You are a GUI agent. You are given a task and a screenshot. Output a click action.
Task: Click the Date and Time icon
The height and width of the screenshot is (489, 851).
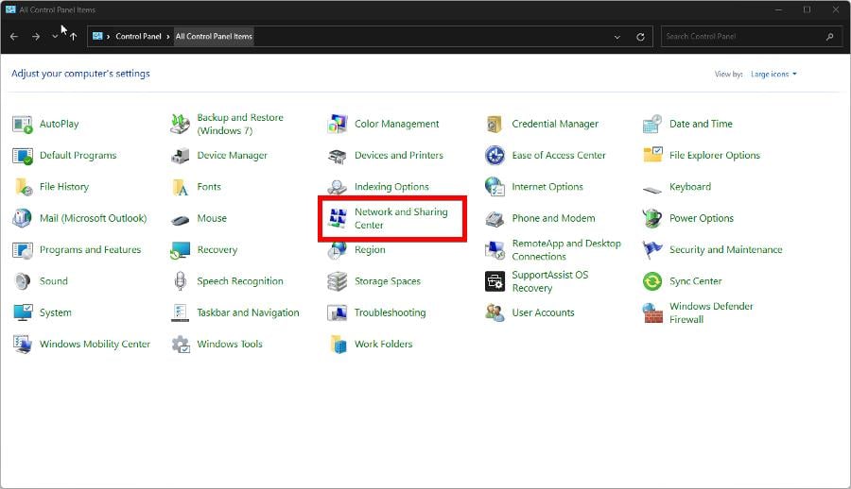click(x=651, y=125)
